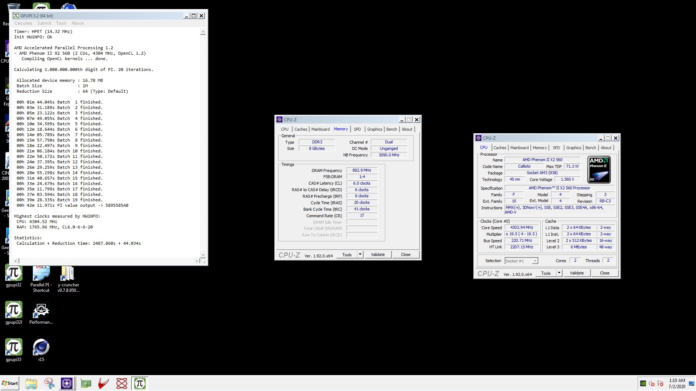
Task: Expand Tools dropdown arrow in Memory window
Action: pos(360,255)
